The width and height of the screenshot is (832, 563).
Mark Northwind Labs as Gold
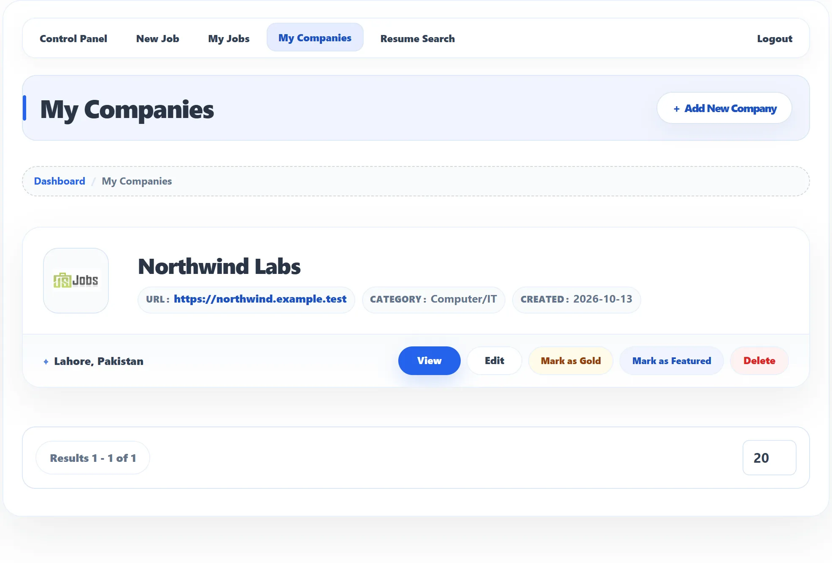571,361
